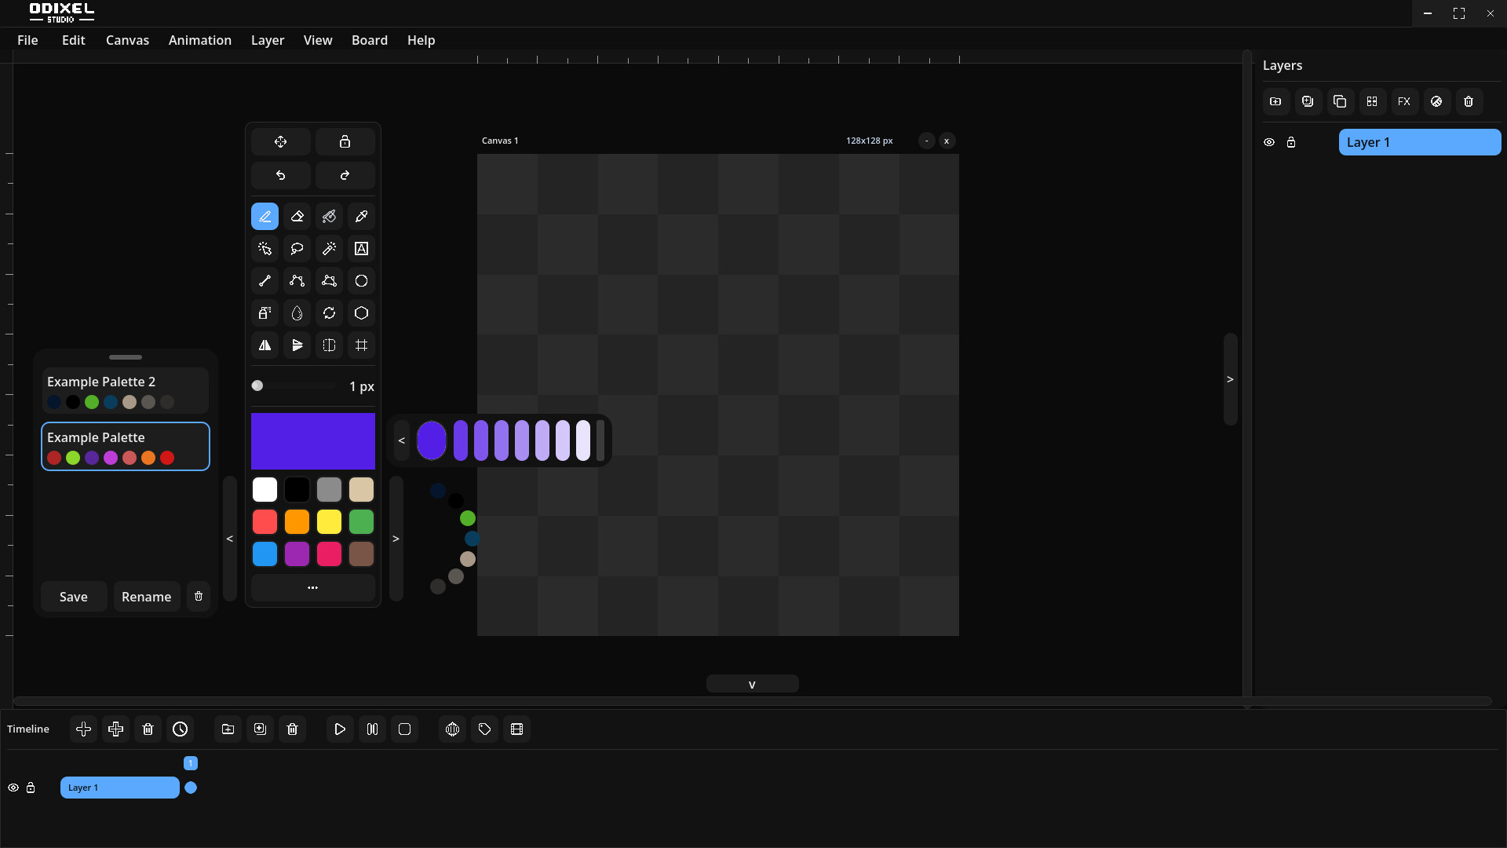The image size is (1507, 848).
Task: Expand more colors with the ellipsis button
Action: click(312, 587)
